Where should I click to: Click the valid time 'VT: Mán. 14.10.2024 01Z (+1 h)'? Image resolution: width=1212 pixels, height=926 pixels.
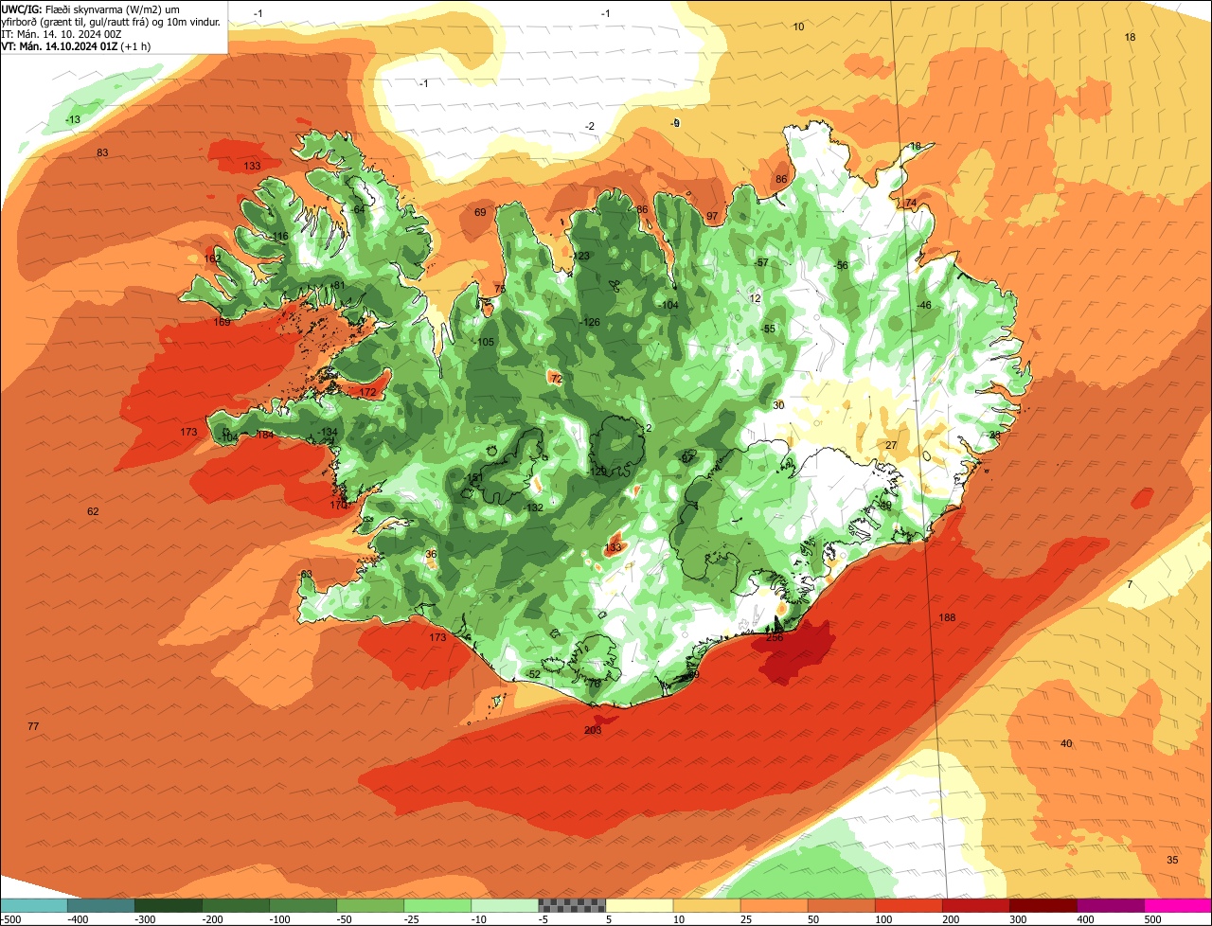pos(76,46)
